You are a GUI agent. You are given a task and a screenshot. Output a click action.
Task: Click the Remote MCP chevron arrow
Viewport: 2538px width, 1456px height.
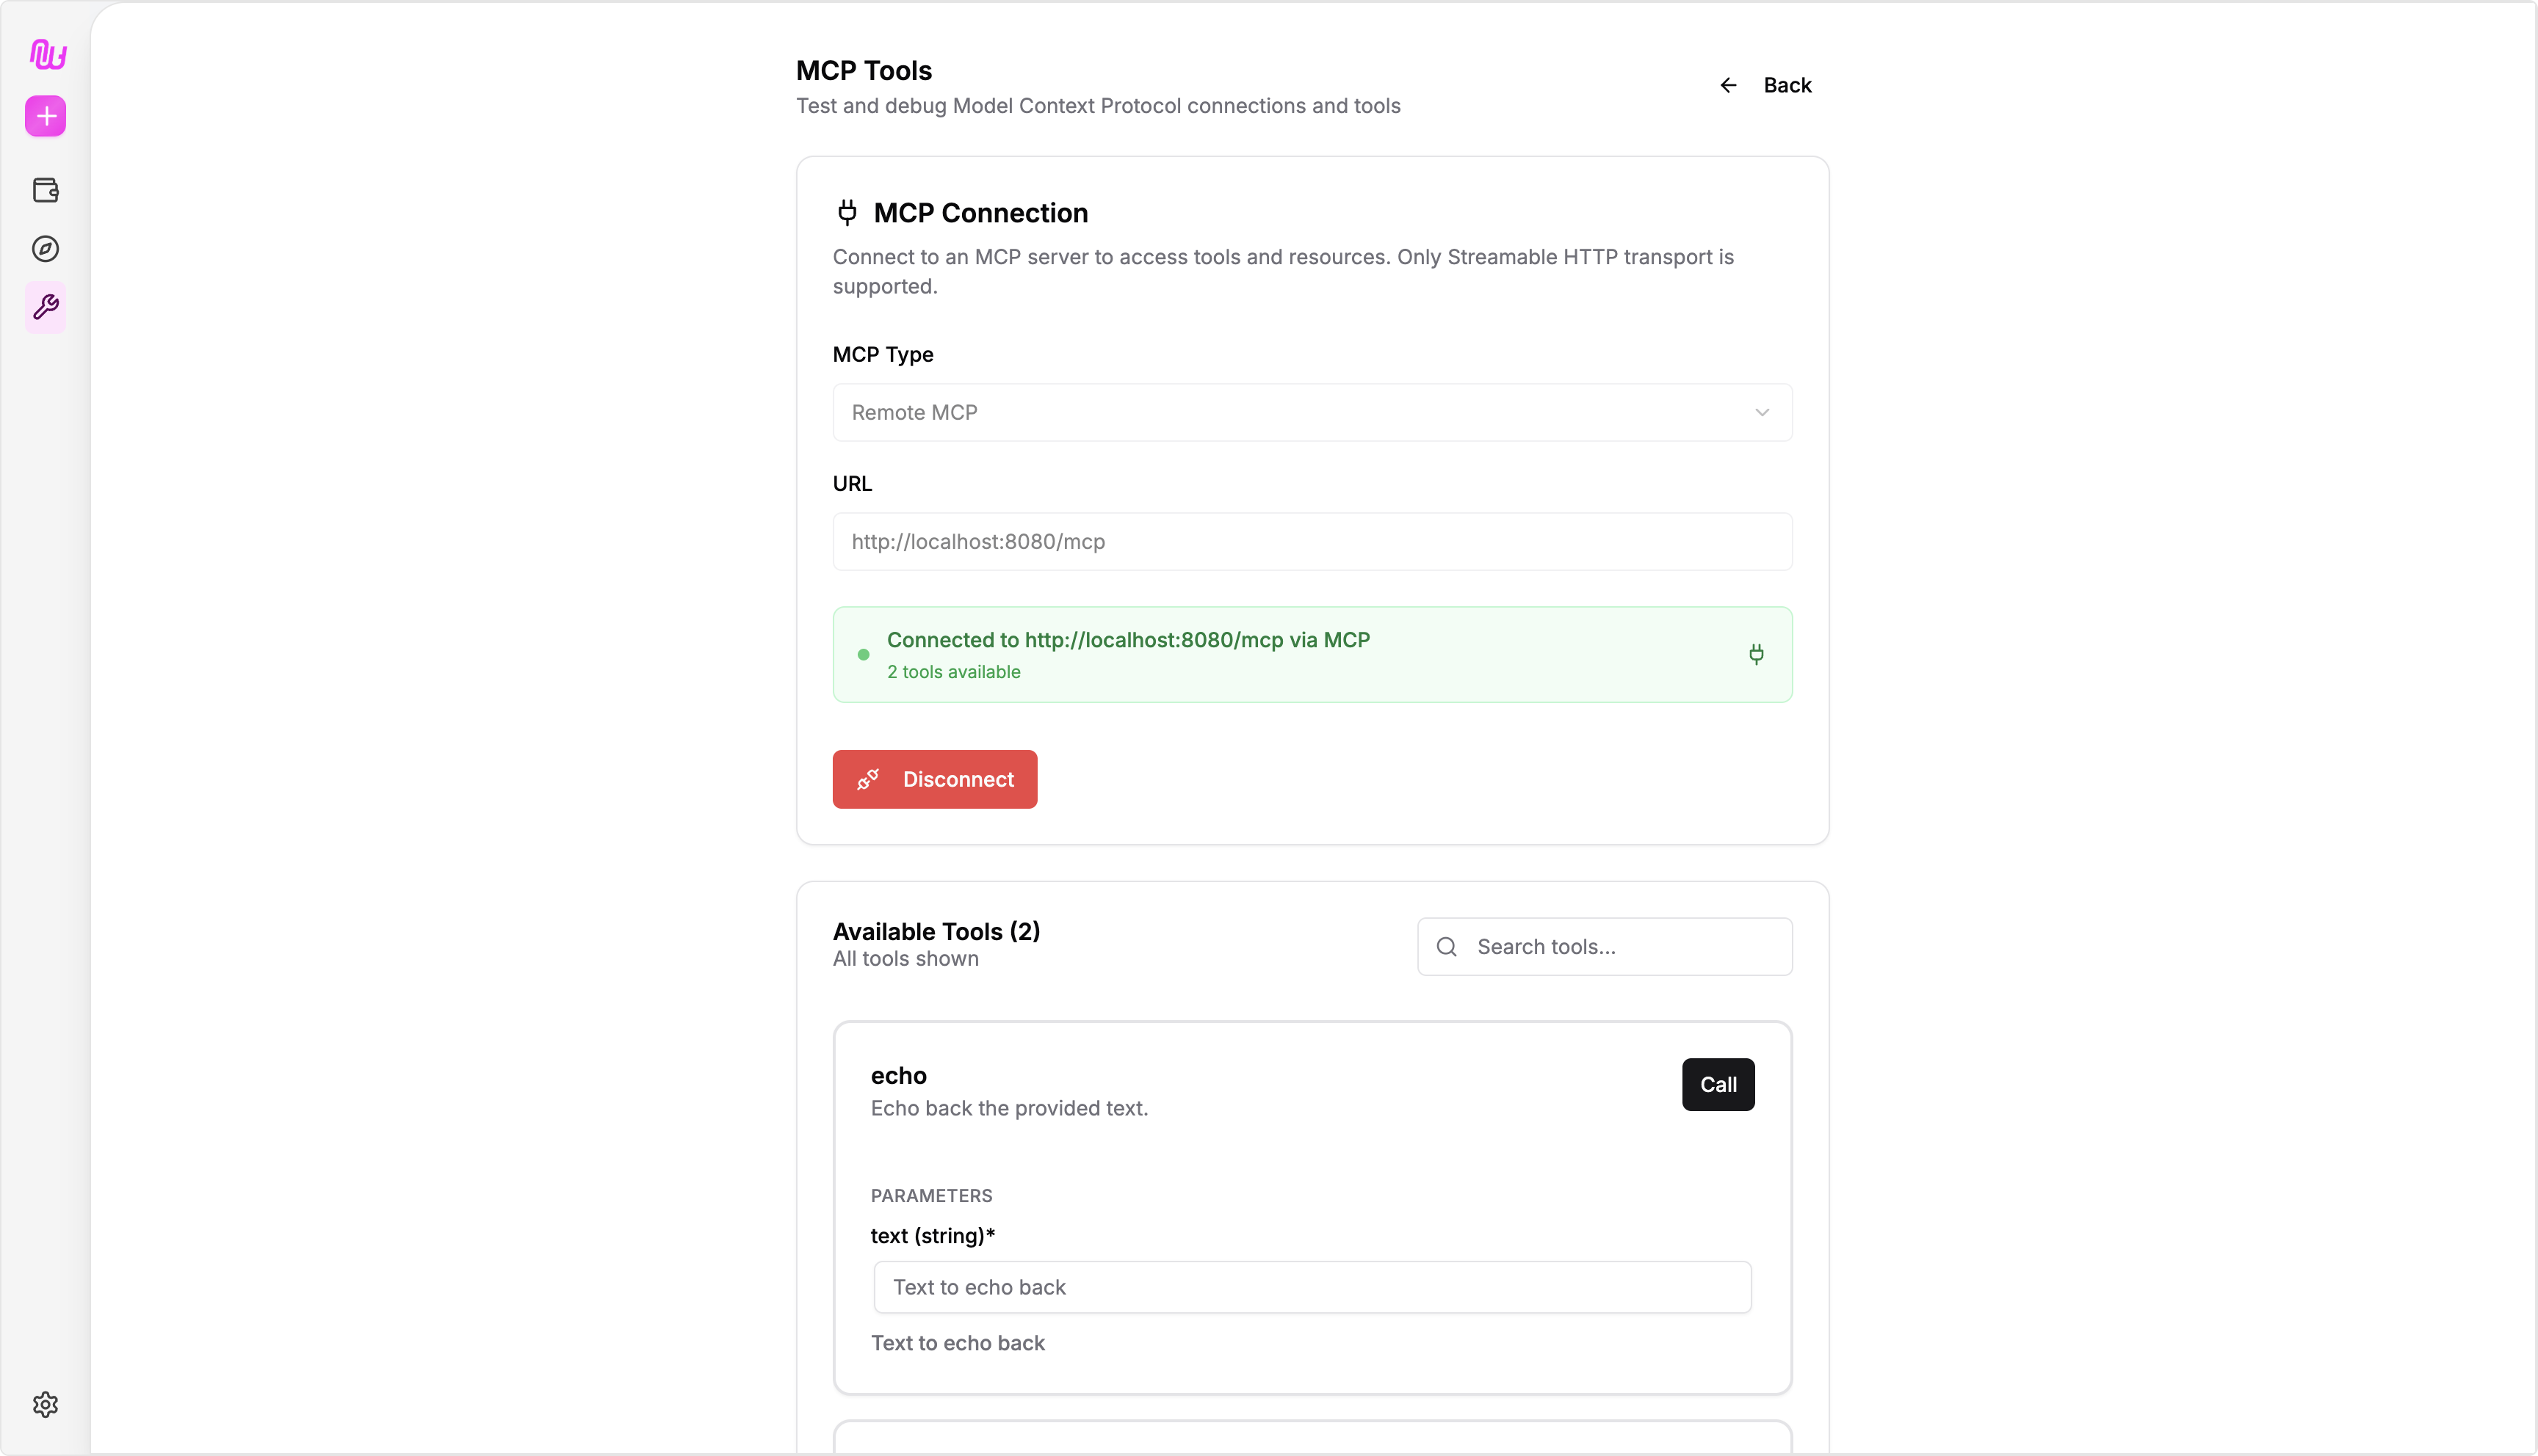(1762, 413)
